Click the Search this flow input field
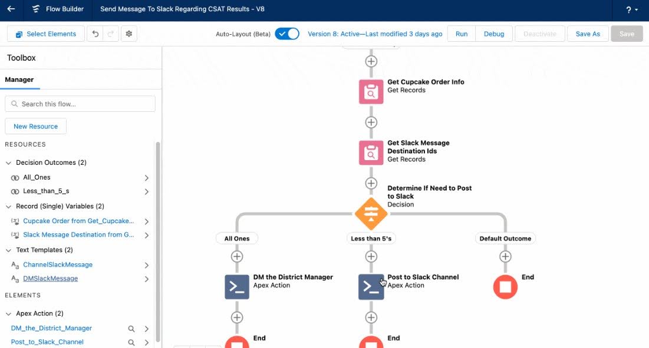 coord(80,104)
